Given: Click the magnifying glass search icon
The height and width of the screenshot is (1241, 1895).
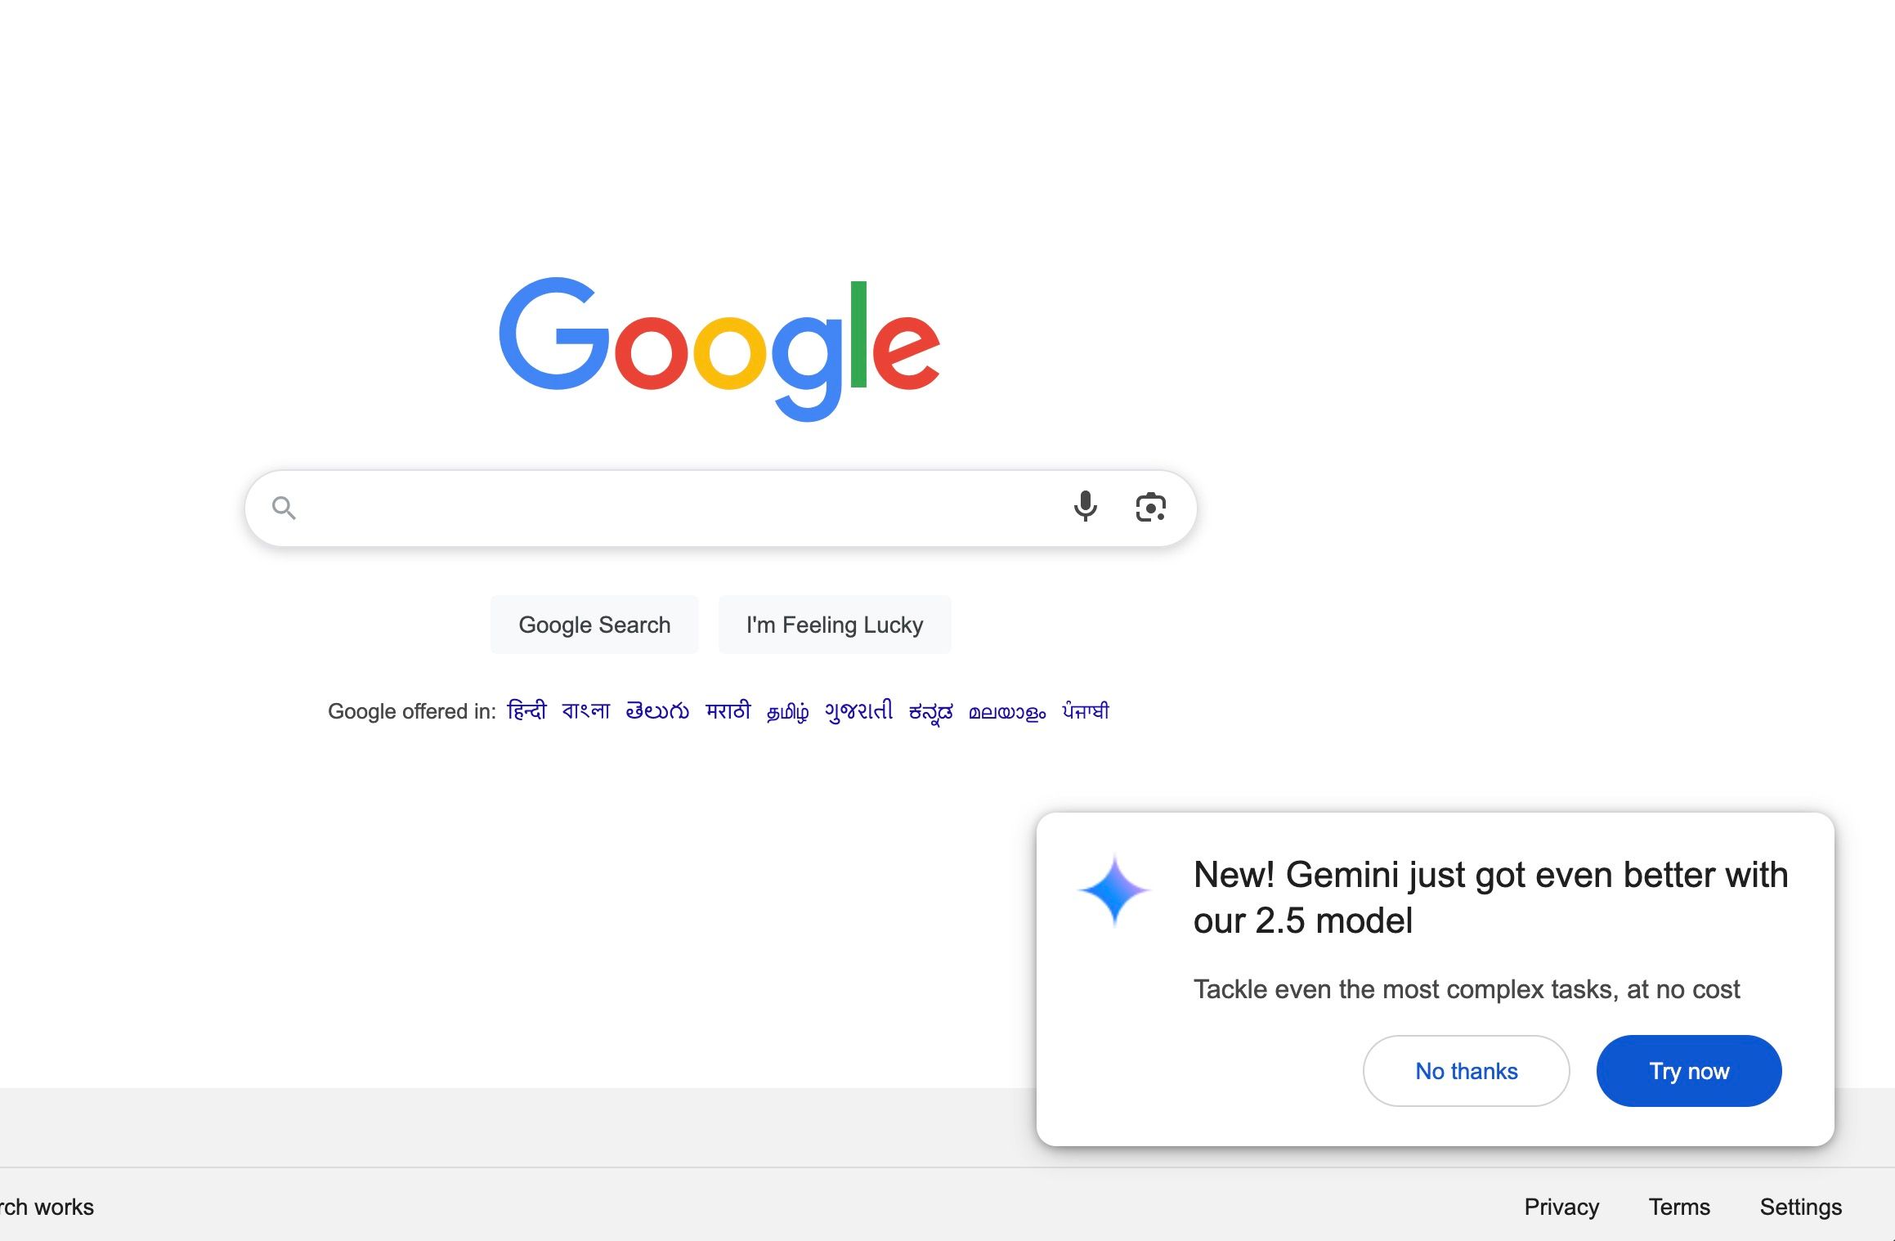Looking at the screenshot, I should (284, 508).
